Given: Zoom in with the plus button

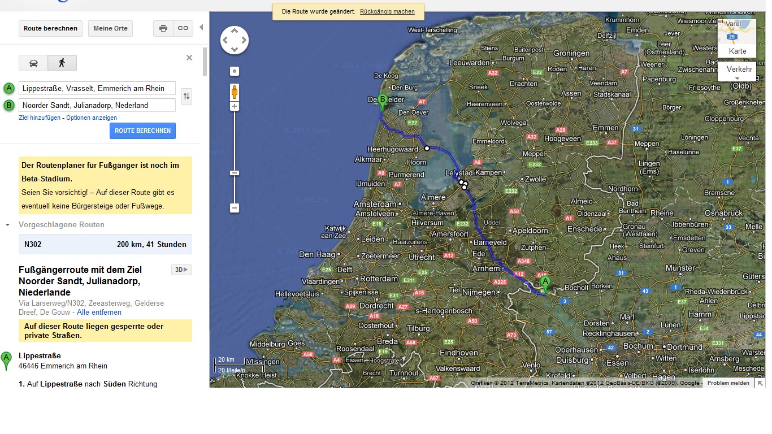Looking at the screenshot, I should pyautogui.click(x=235, y=106).
